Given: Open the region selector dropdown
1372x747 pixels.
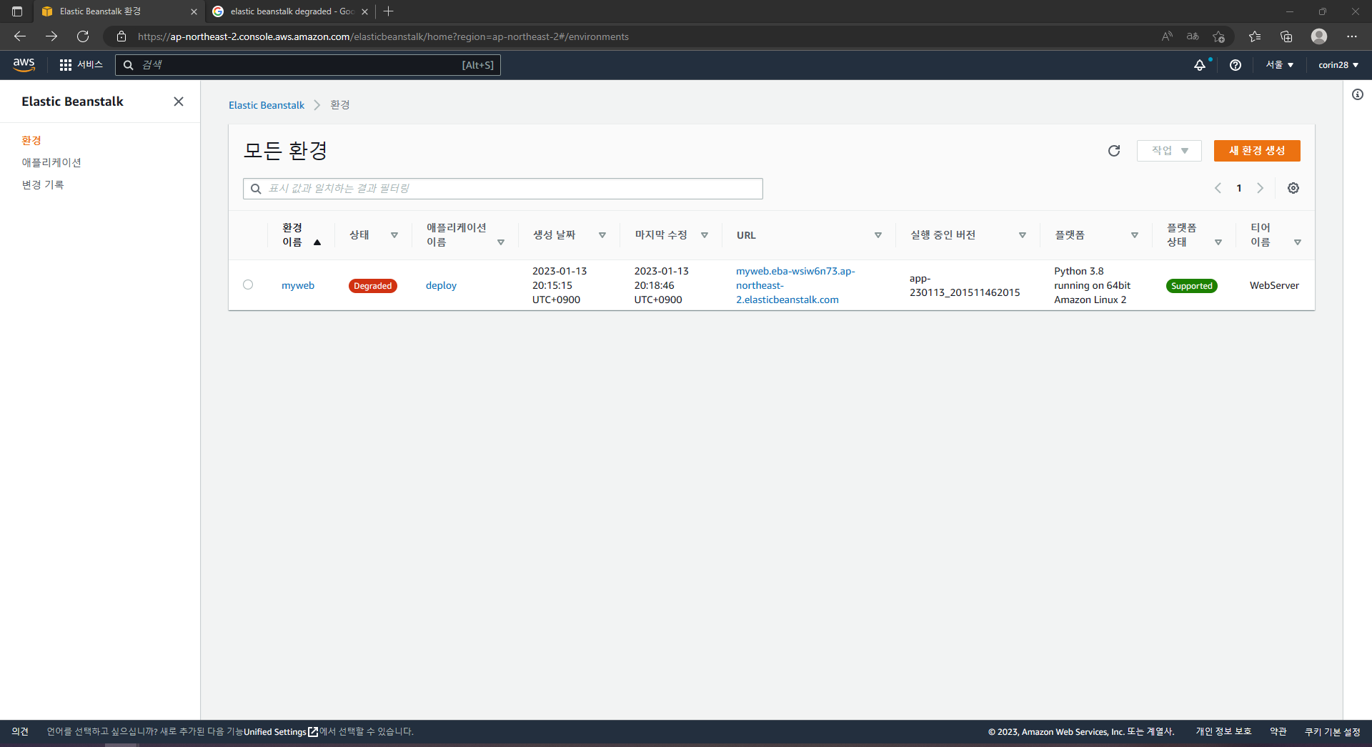Looking at the screenshot, I should 1280,65.
